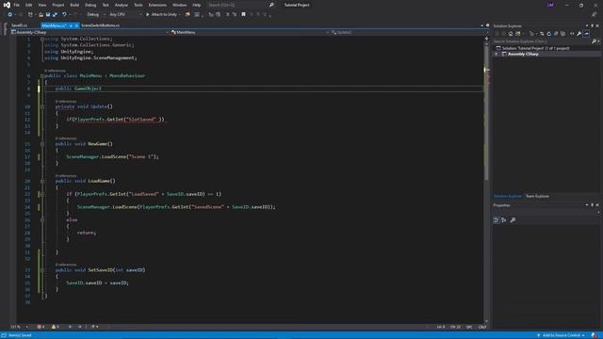Click the wrench Properties icon in Solution Explorer

coord(579,34)
